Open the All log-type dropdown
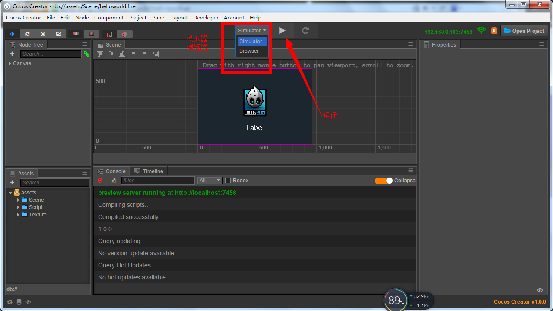This screenshot has width=553, height=311. click(x=210, y=181)
